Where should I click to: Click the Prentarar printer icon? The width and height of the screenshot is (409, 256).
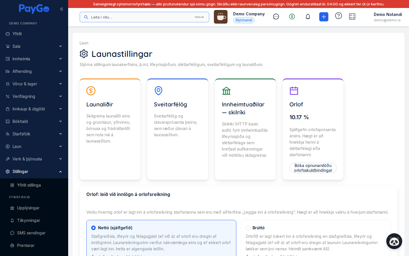(12, 245)
